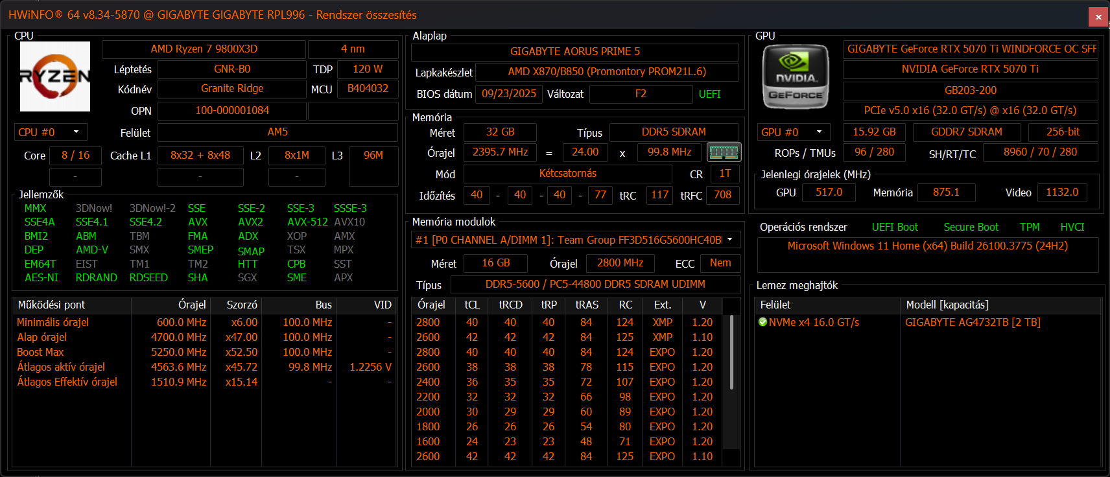Click the green memory module icon
This screenshot has width=1110, height=477.
point(724,152)
